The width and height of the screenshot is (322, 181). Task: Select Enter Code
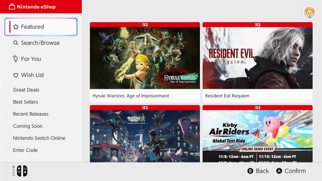pos(25,150)
